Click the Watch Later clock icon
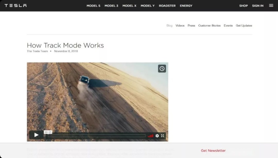The image size is (278, 158). [162, 68]
